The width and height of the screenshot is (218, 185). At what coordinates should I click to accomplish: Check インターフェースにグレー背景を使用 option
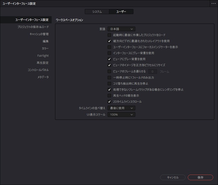[x=109, y=53]
